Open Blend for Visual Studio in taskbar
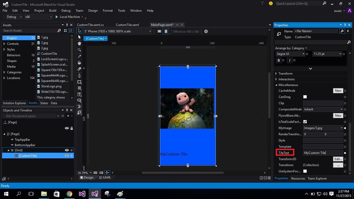This screenshot has height=199, width=354. (x=95, y=194)
